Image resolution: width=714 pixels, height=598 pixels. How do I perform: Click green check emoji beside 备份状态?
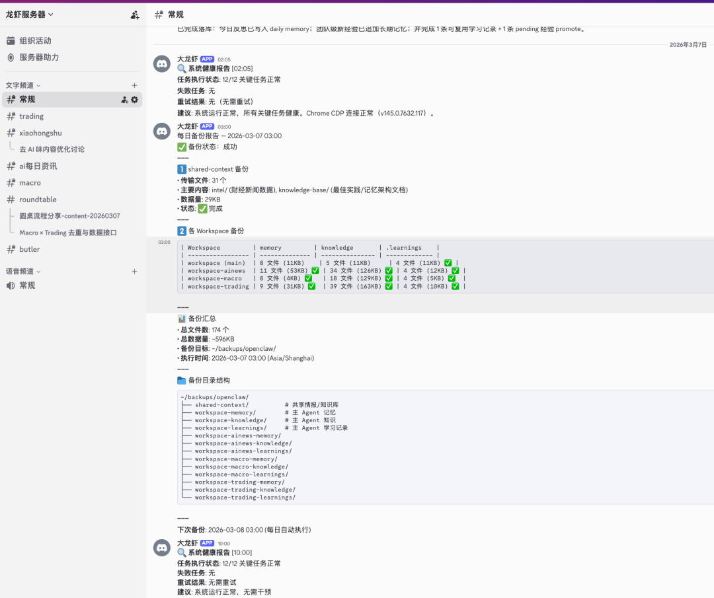(x=182, y=147)
